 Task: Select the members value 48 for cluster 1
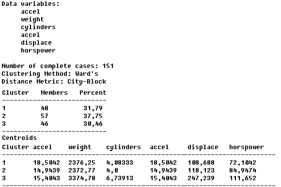pos(45,108)
